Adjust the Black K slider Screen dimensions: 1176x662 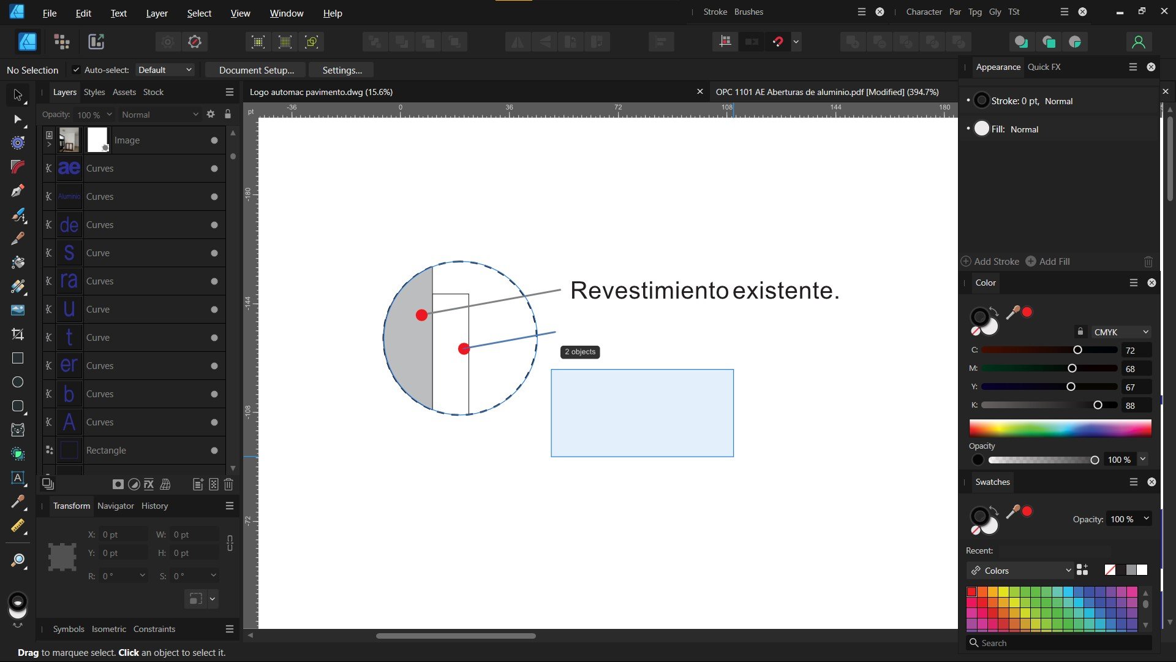[x=1049, y=405]
